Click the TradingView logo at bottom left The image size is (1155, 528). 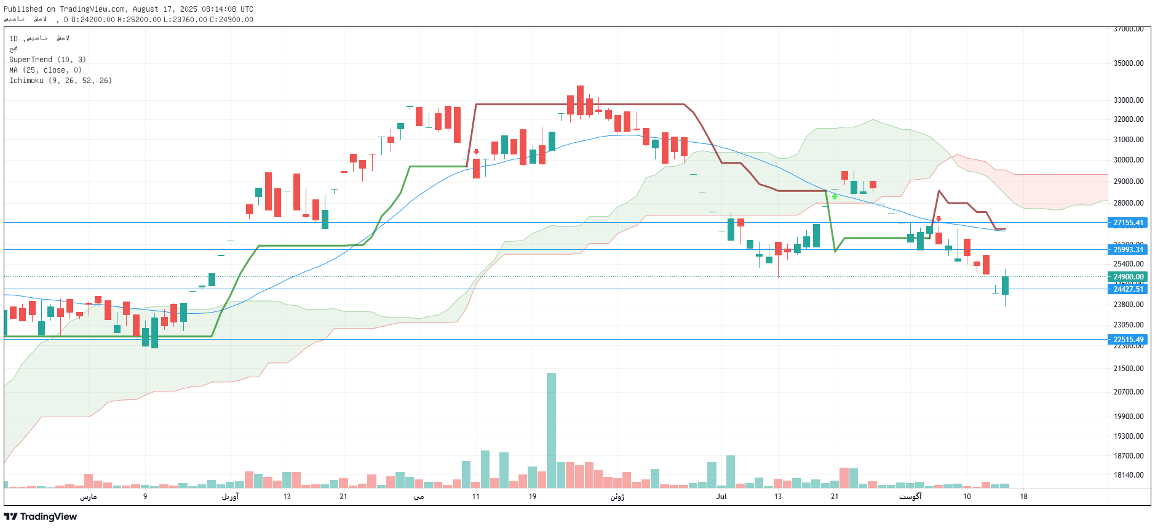(41, 516)
